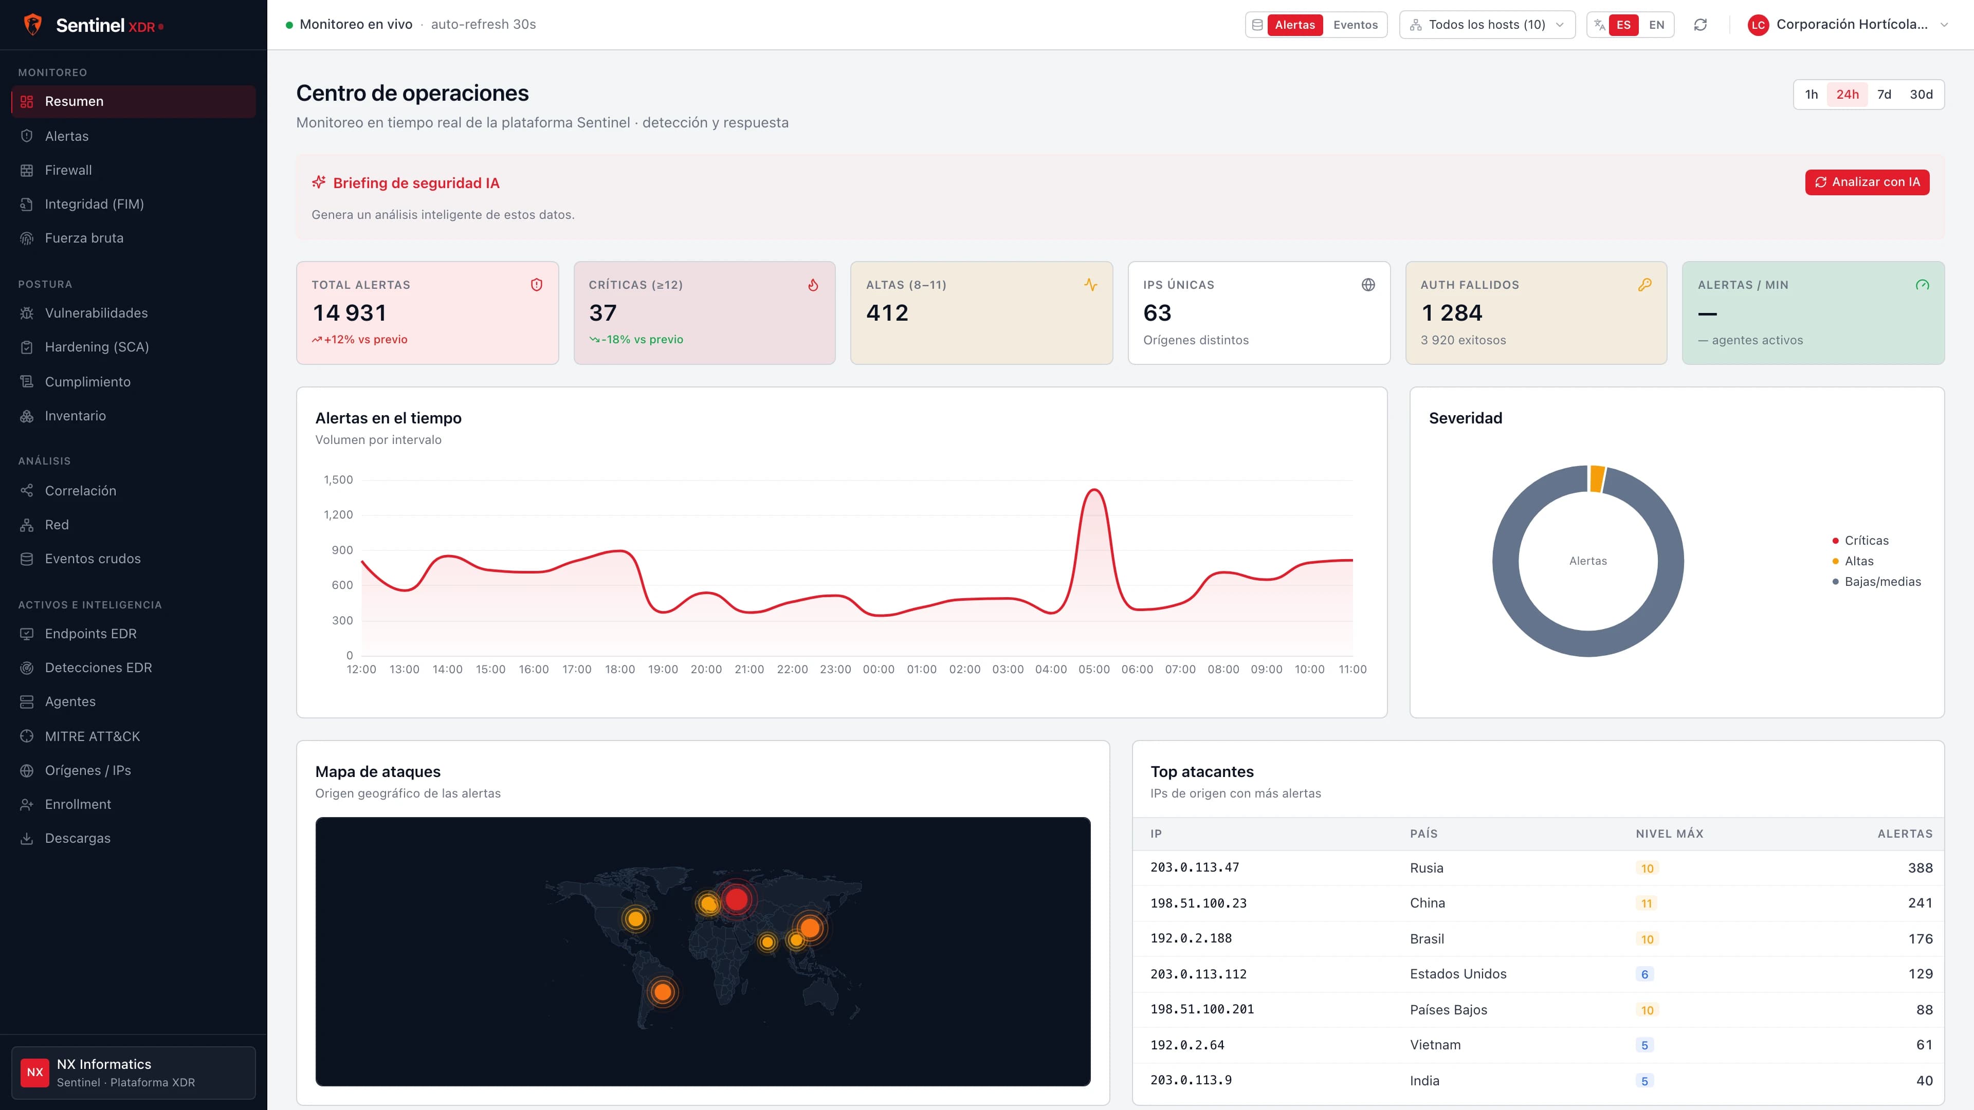Select the 24h time range
The image size is (1974, 1110).
pyautogui.click(x=1847, y=94)
